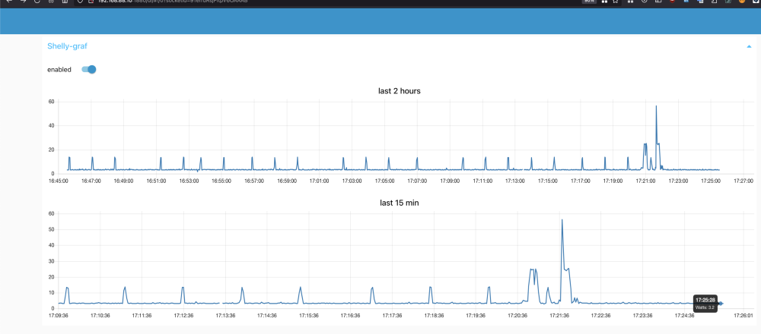Image resolution: width=761 pixels, height=334 pixels.
Task: Click the browser home icon
Action: (x=65, y=2)
